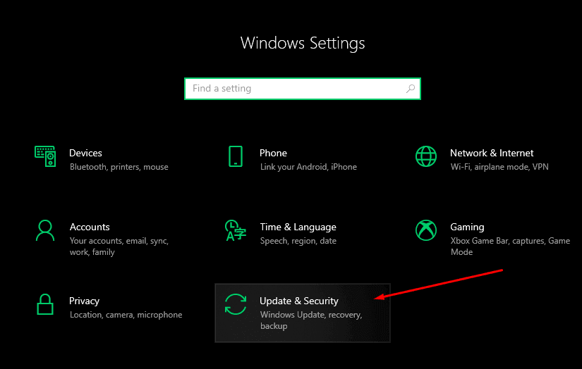
Task: Open the Gaming category heading
Action: (467, 227)
